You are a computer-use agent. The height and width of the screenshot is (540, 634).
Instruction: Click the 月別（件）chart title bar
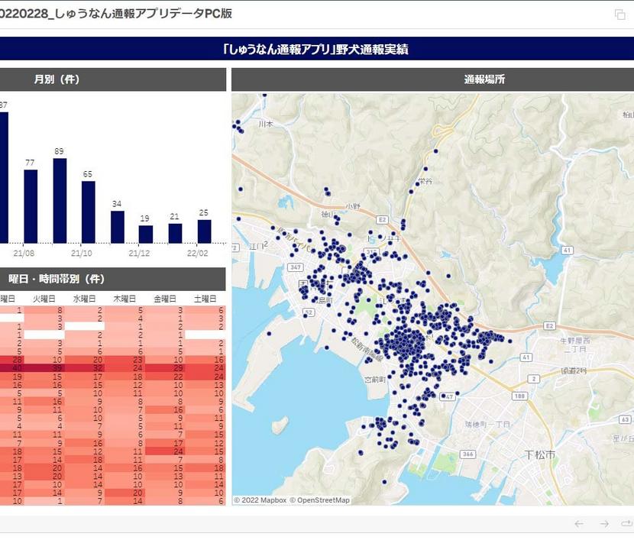click(57, 79)
